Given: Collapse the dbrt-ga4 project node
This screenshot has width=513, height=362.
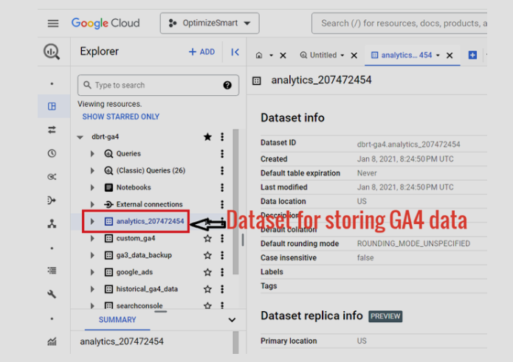Looking at the screenshot, I should (x=80, y=137).
